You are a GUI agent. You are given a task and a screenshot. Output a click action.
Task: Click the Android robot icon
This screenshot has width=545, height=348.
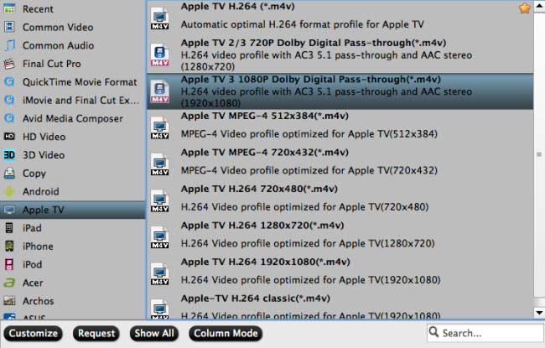point(9,191)
